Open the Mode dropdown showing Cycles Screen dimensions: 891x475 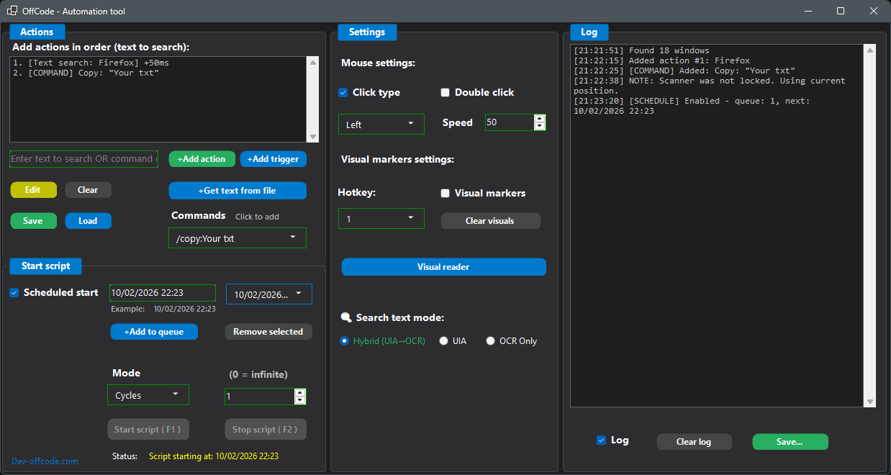click(148, 394)
